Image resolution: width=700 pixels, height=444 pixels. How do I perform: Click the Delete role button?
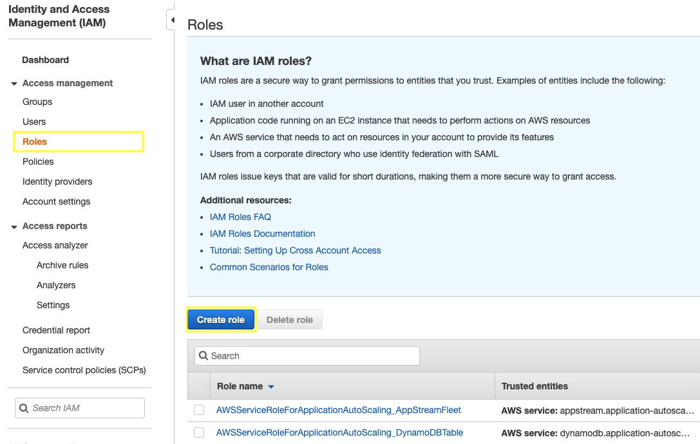point(290,320)
